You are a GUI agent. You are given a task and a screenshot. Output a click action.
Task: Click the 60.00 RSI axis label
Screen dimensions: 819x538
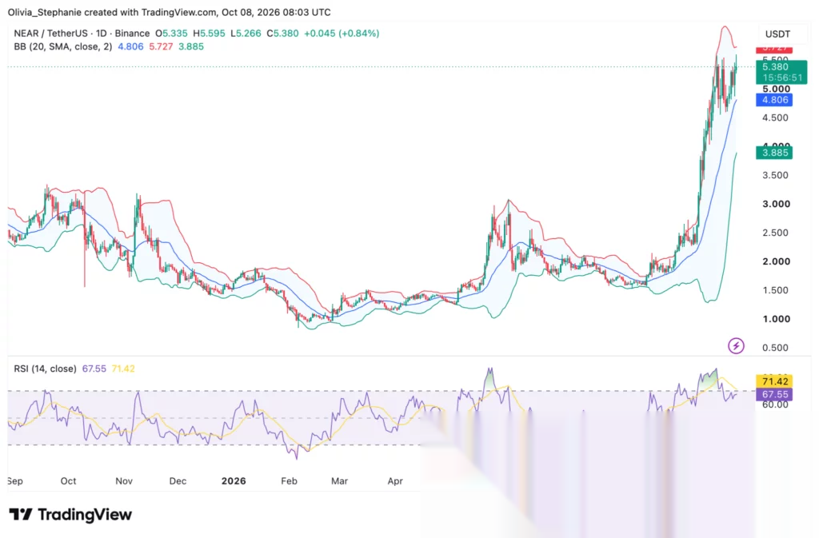click(x=775, y=404)
